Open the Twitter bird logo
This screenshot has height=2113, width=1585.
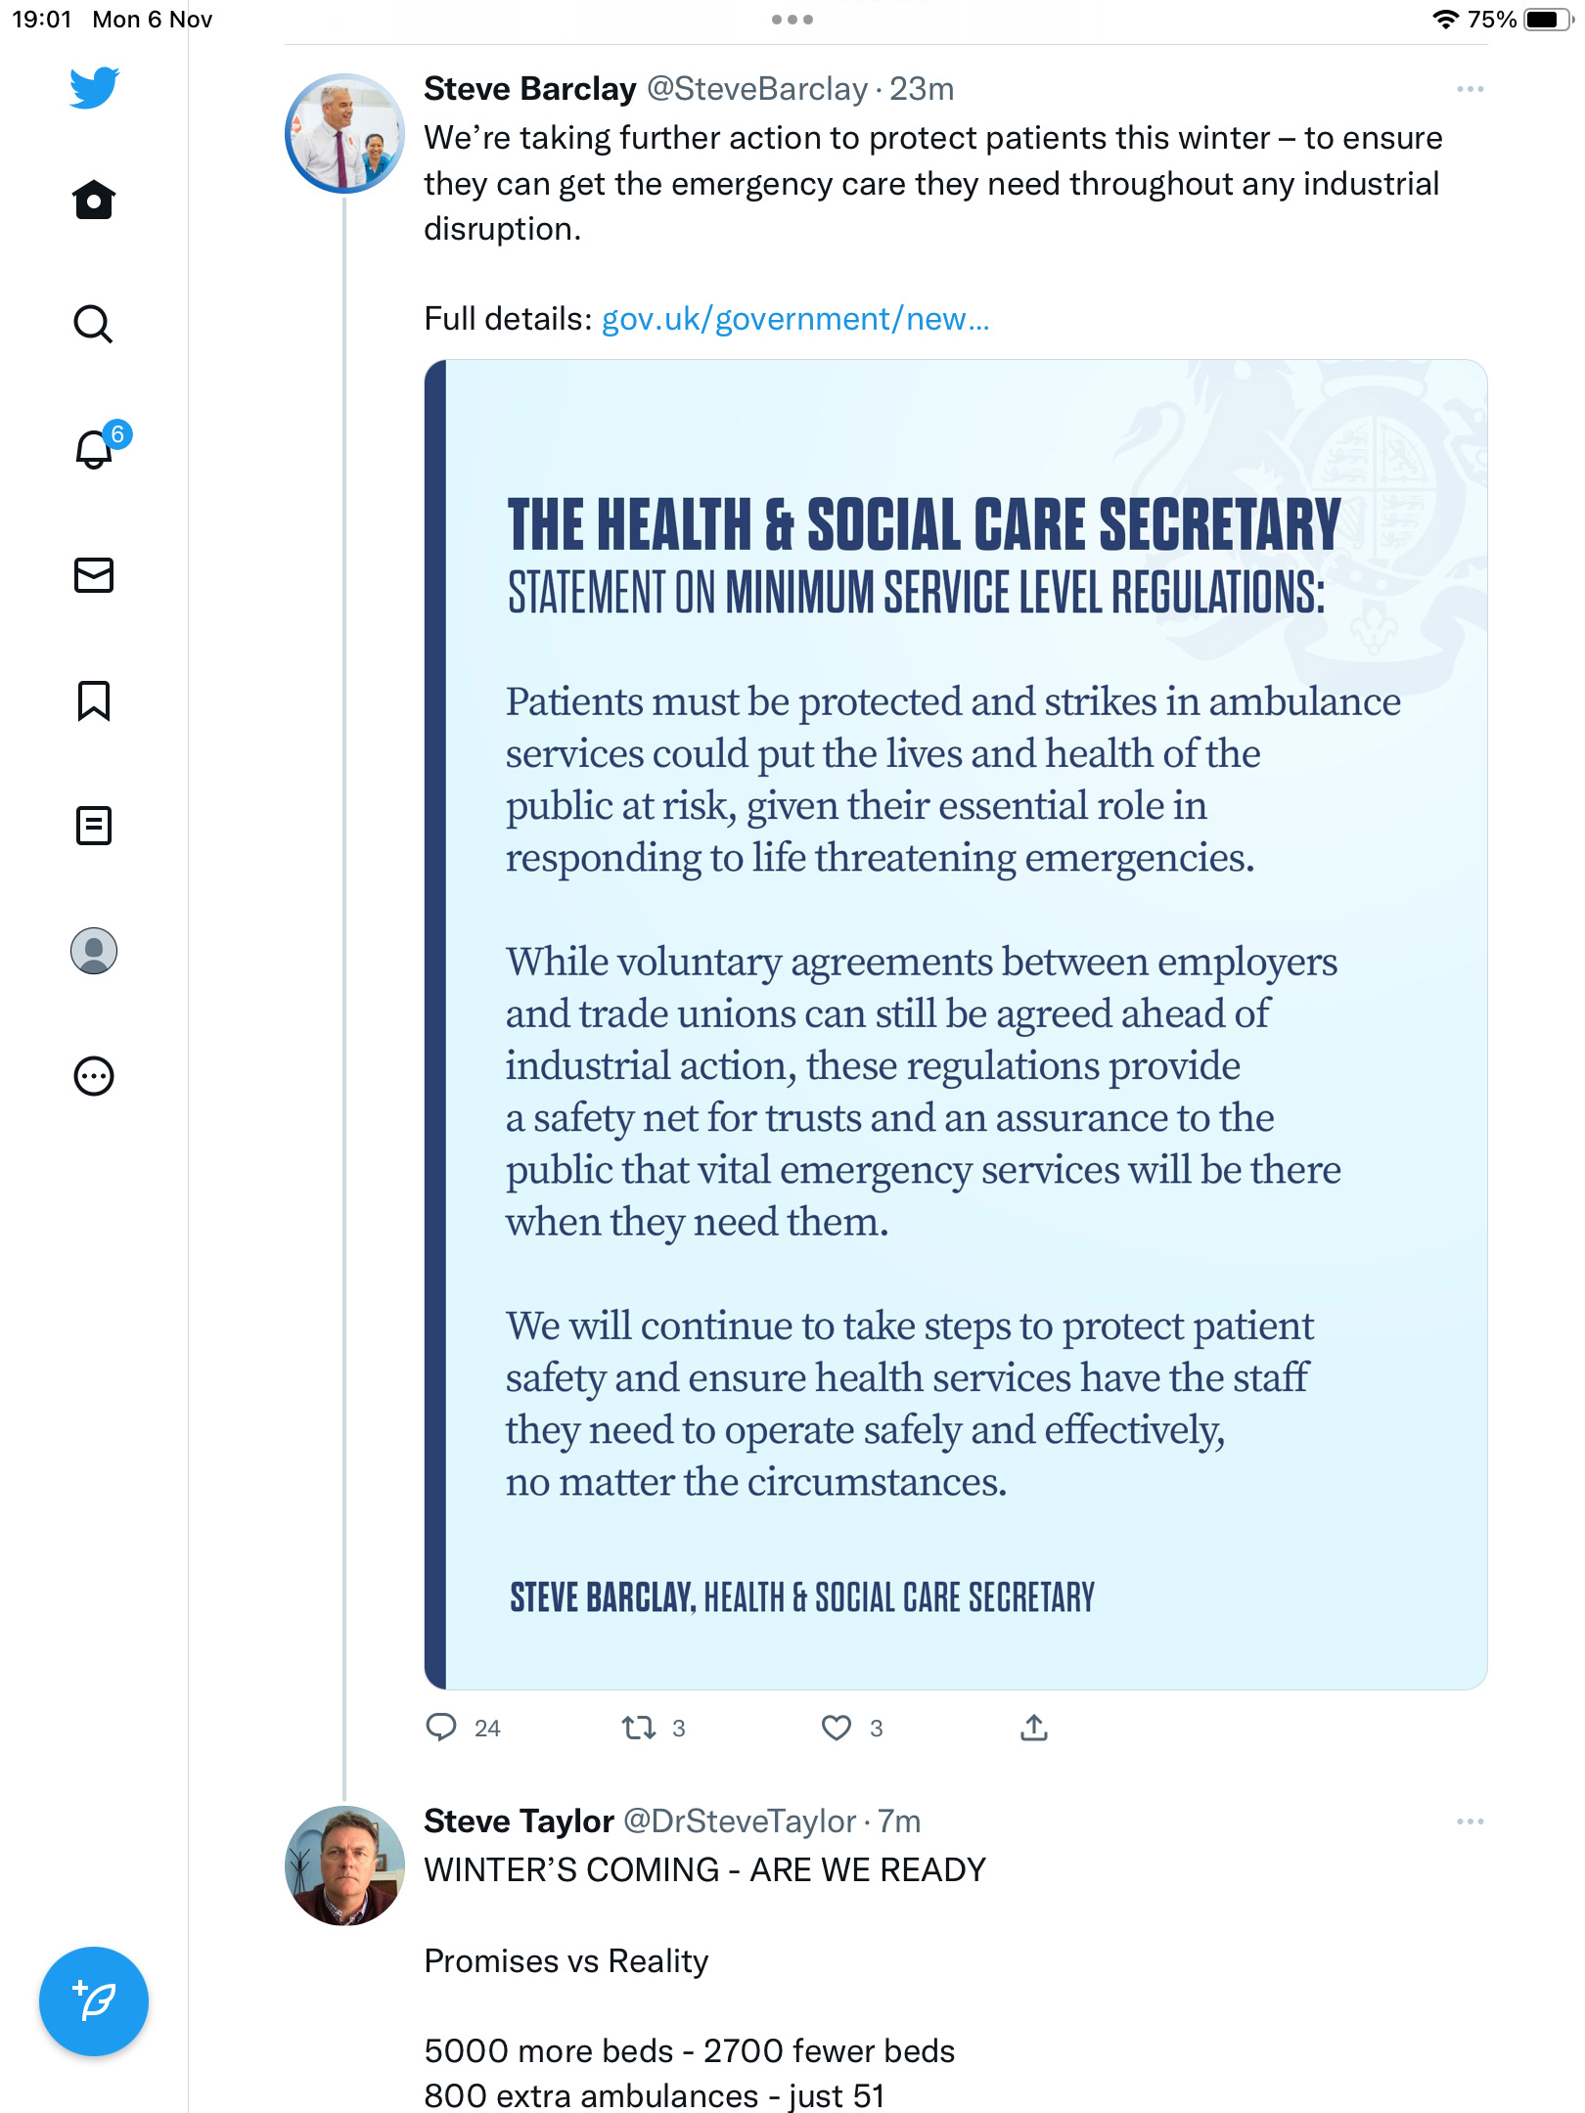[x=94, y=88]
